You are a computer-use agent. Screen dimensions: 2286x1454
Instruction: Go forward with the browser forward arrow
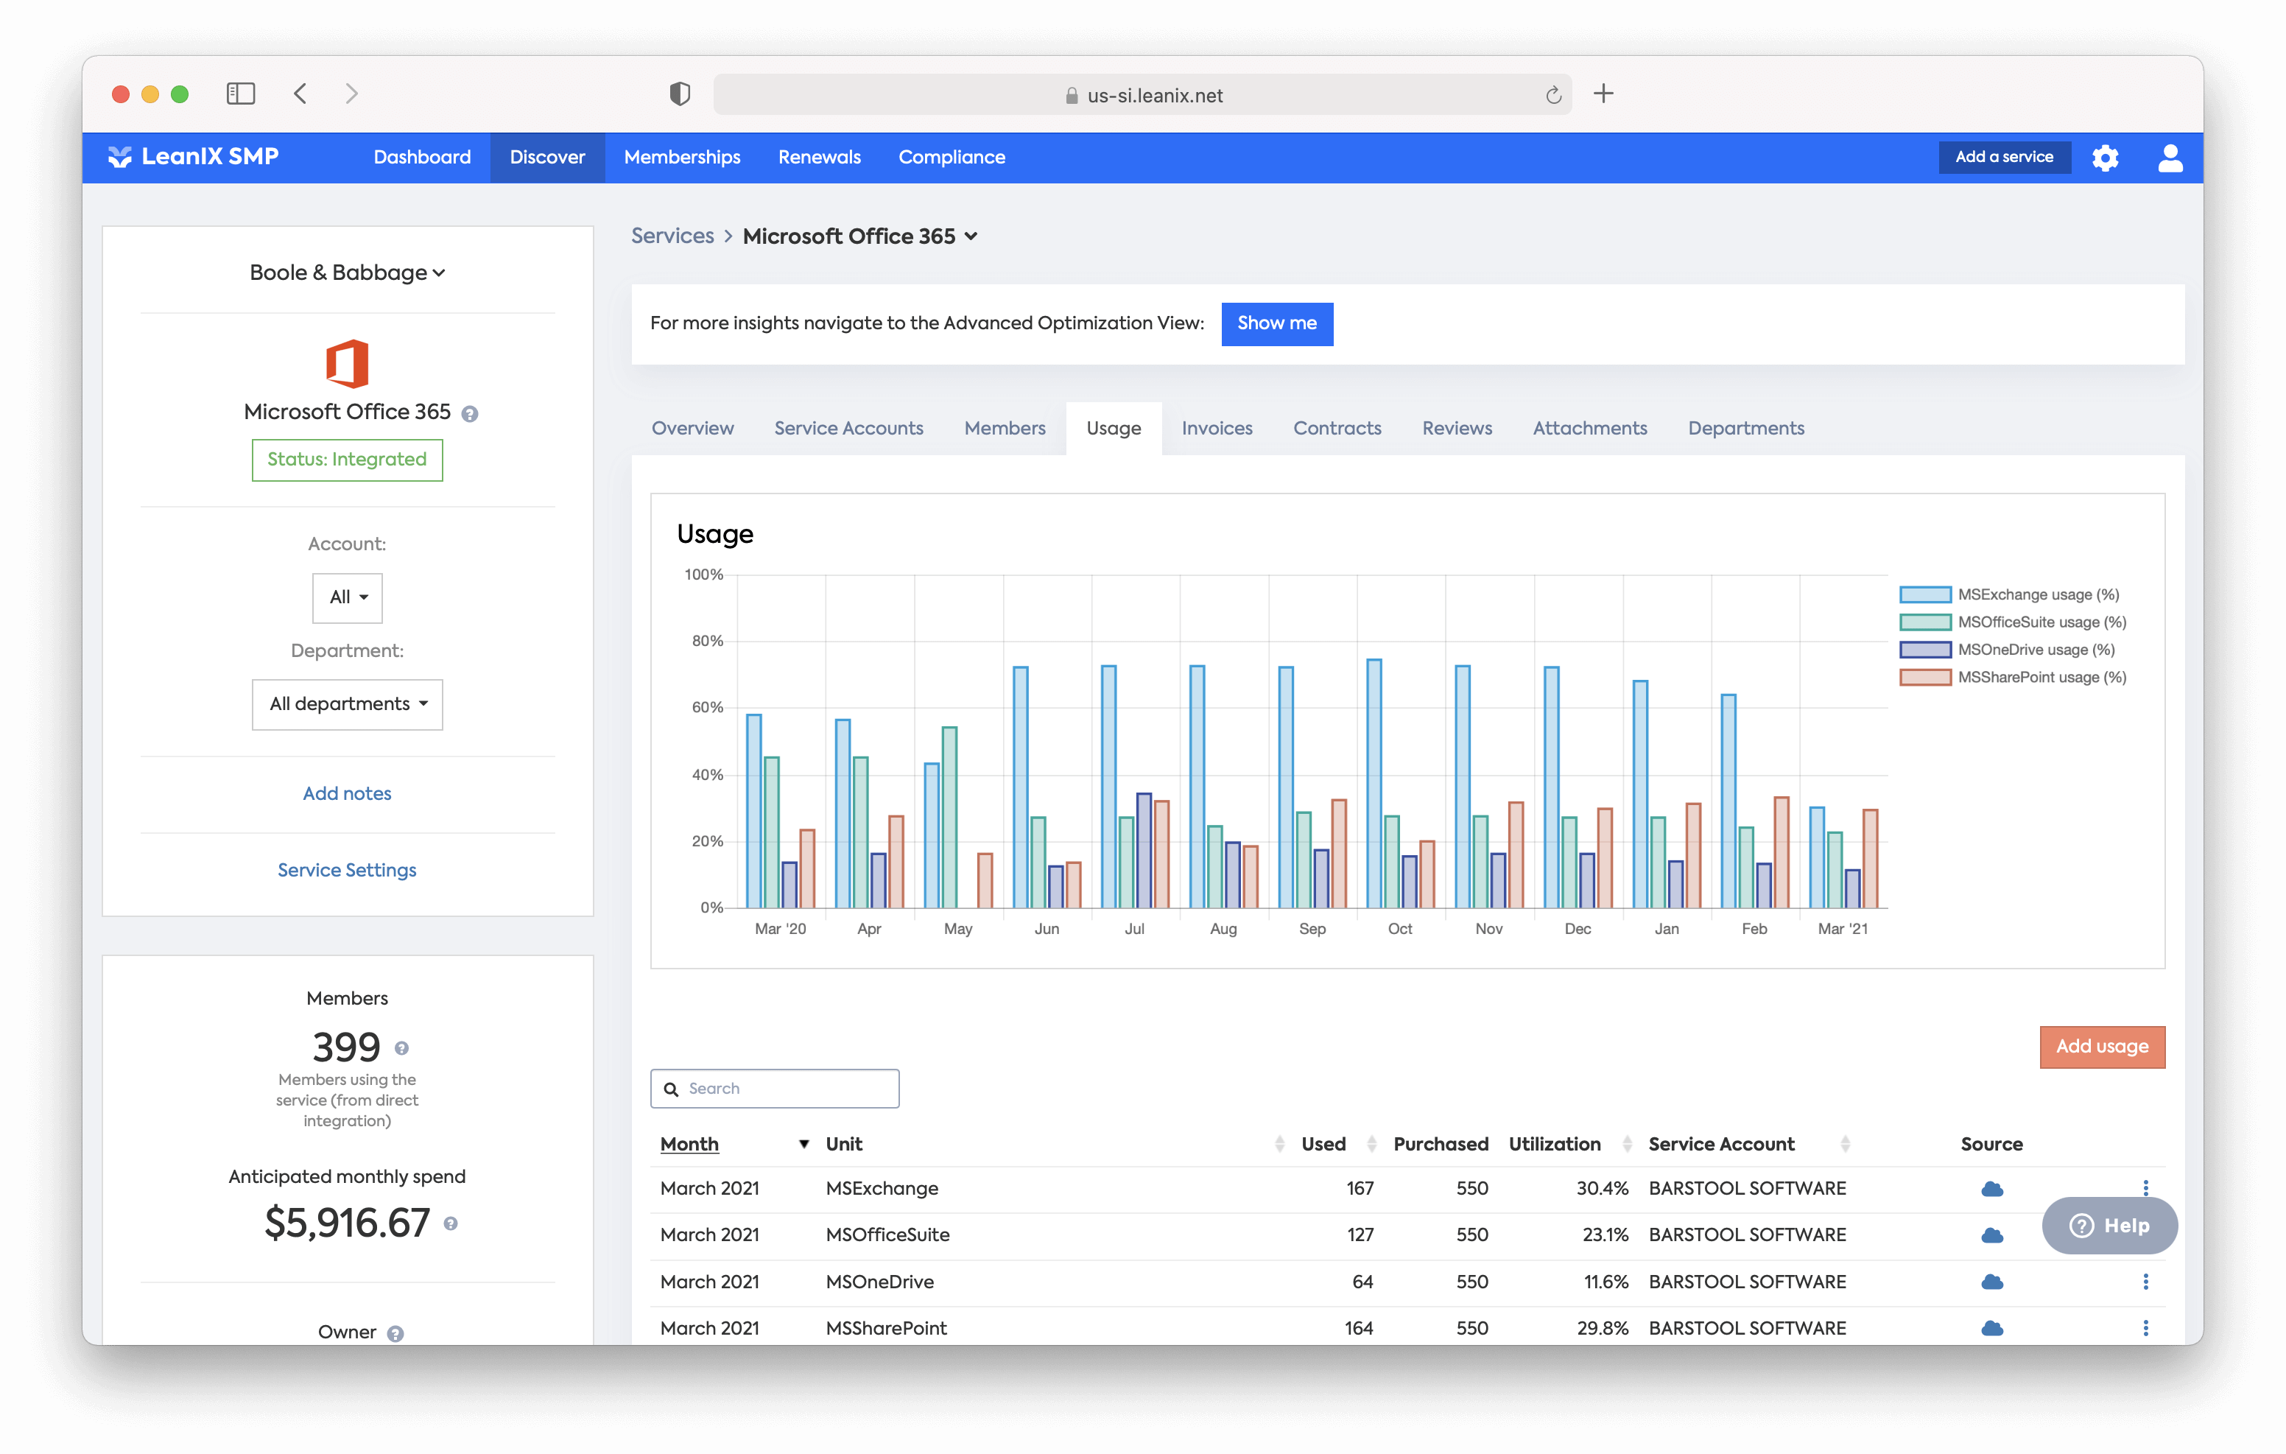click(x=351, y=93)
